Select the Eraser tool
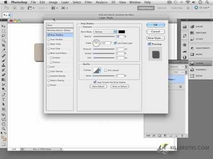 (3, 75)
